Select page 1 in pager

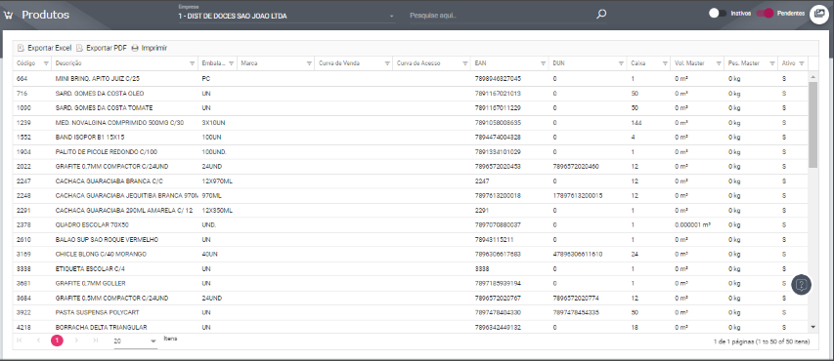[57, 341]
